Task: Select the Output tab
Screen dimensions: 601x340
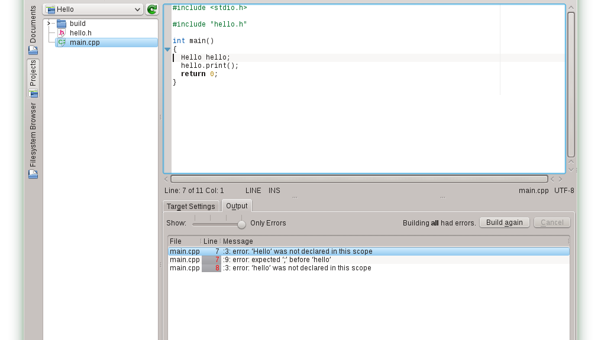Action: click(237, 206)
